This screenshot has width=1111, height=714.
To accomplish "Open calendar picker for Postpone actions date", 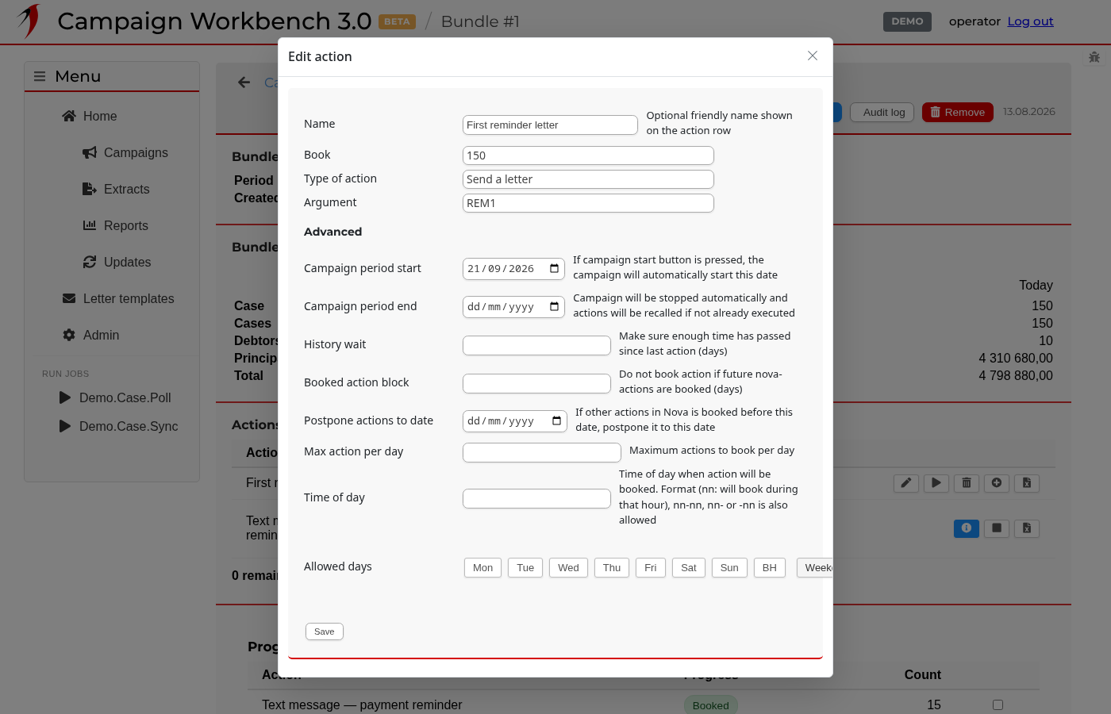I will point(556,421).
